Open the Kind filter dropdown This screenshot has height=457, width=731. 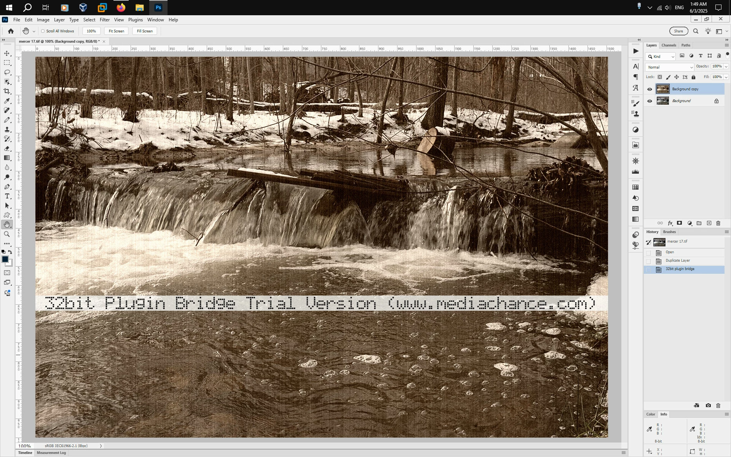662,56
